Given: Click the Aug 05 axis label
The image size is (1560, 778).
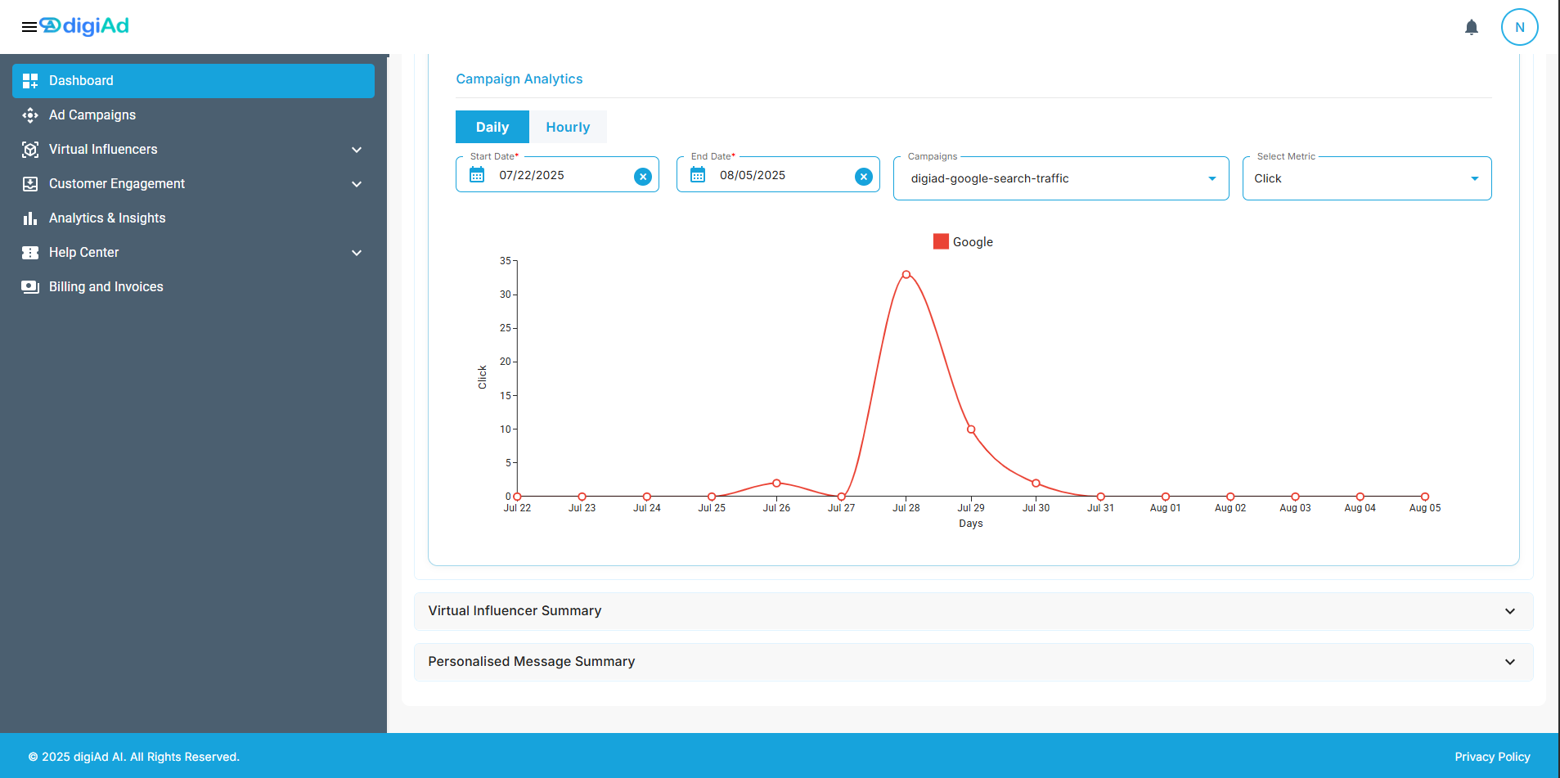Looking at the screenshot, I should pos(1425,508).
